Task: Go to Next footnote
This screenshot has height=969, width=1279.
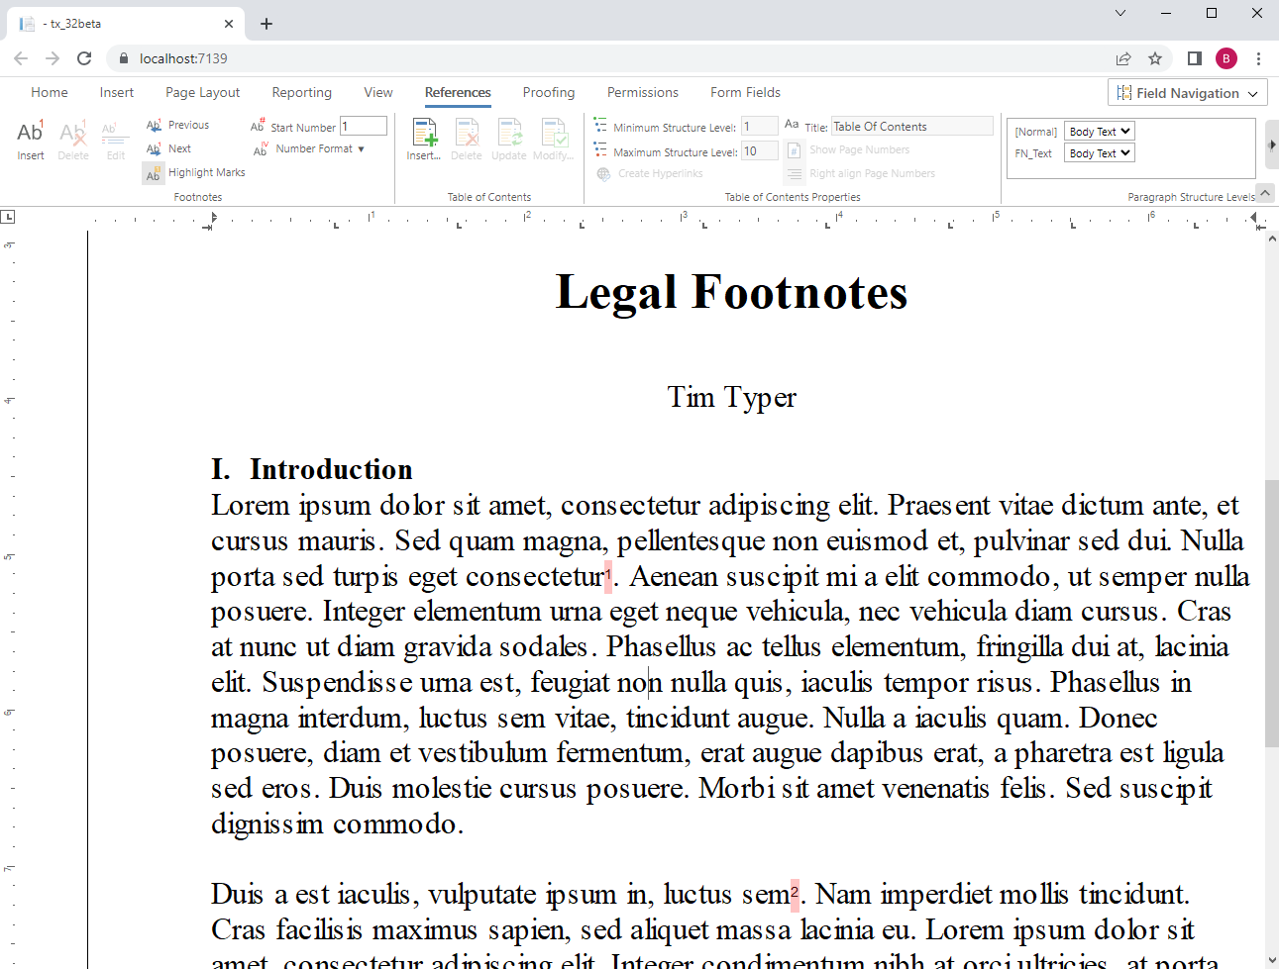Action: coord(168,148)
